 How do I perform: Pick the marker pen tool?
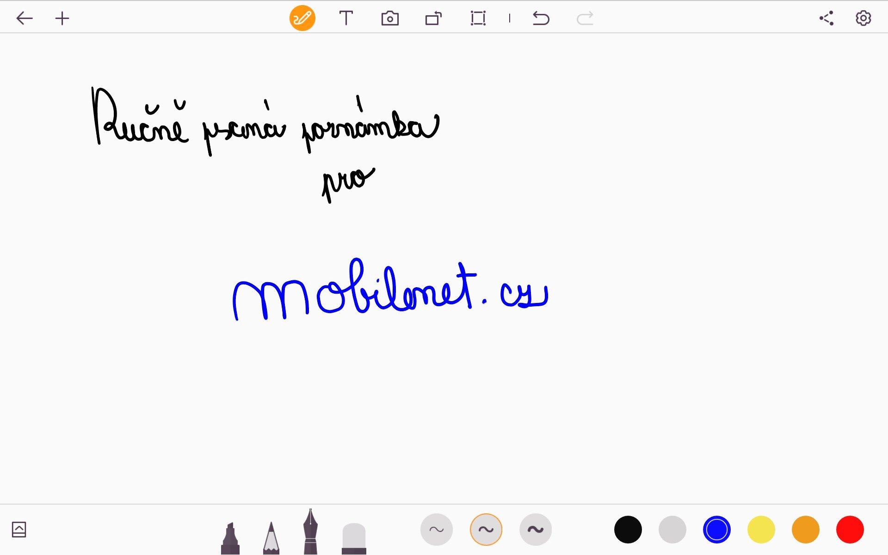tap(230, 539)
